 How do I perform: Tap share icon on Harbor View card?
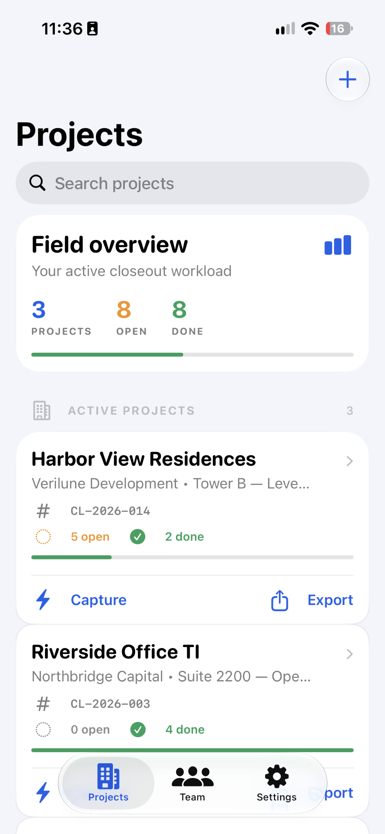pos(280,600)
